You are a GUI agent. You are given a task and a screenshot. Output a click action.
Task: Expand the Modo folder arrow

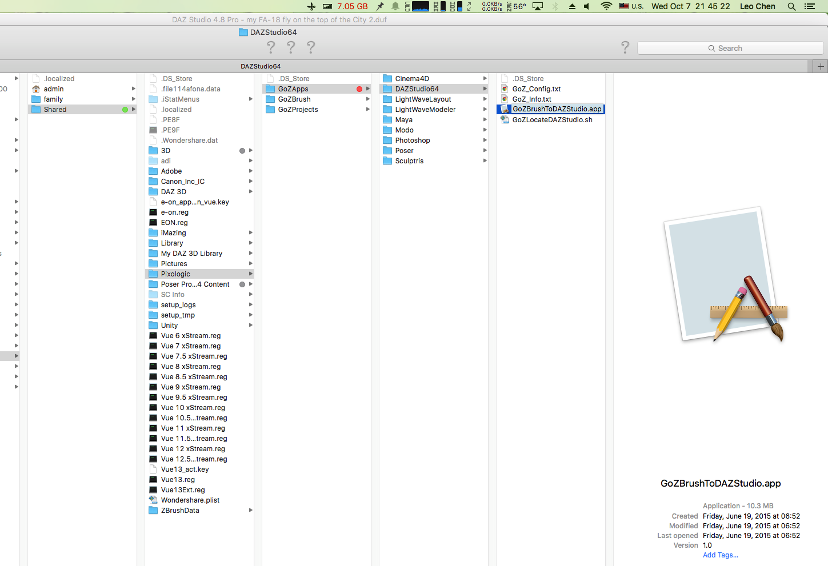485,130
